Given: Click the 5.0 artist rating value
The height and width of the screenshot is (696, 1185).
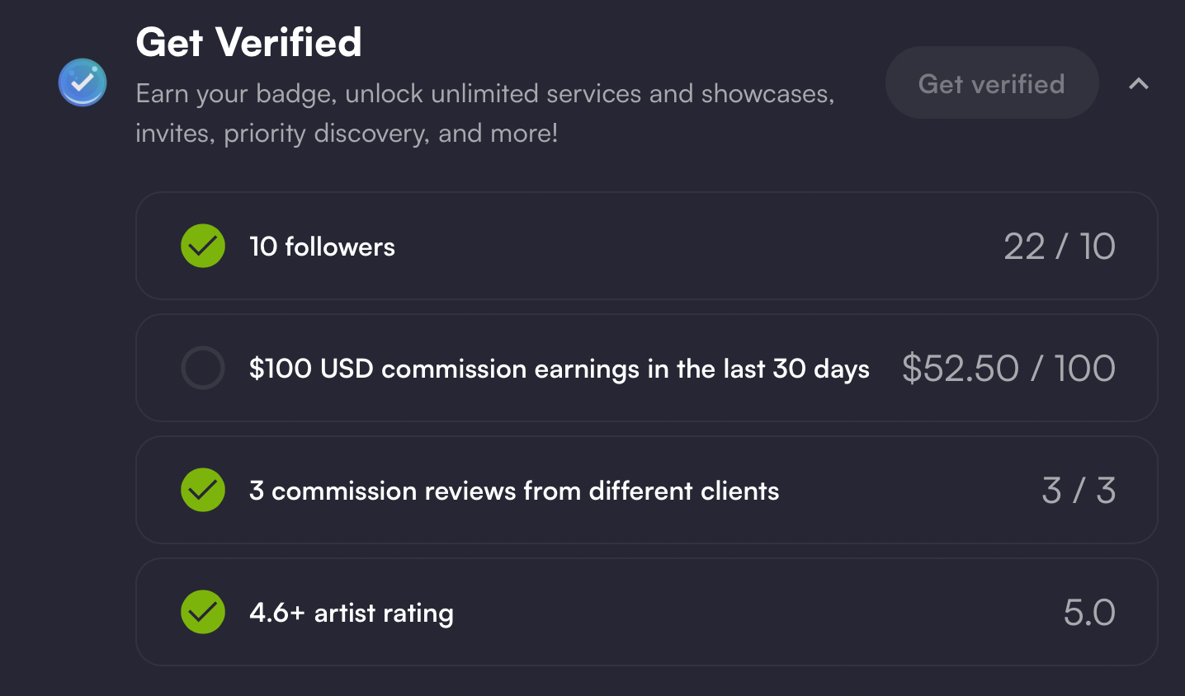Looking at the screenshot, I should click(1089, 613).
